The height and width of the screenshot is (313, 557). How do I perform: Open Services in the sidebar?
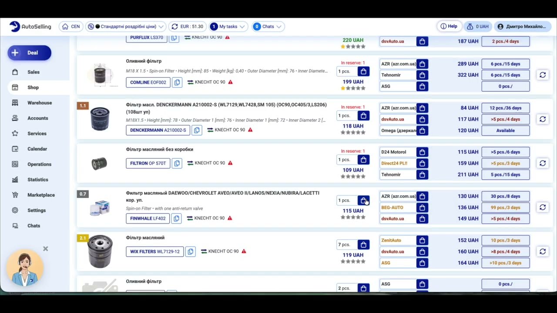(37, 133)
